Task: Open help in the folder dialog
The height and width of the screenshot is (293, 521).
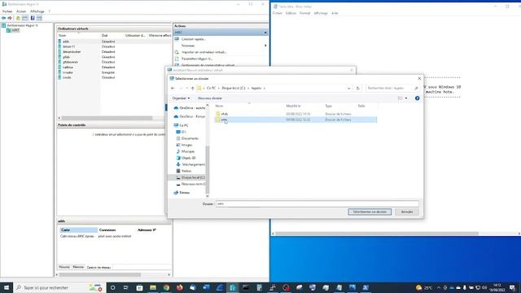Action: point(417,98)
